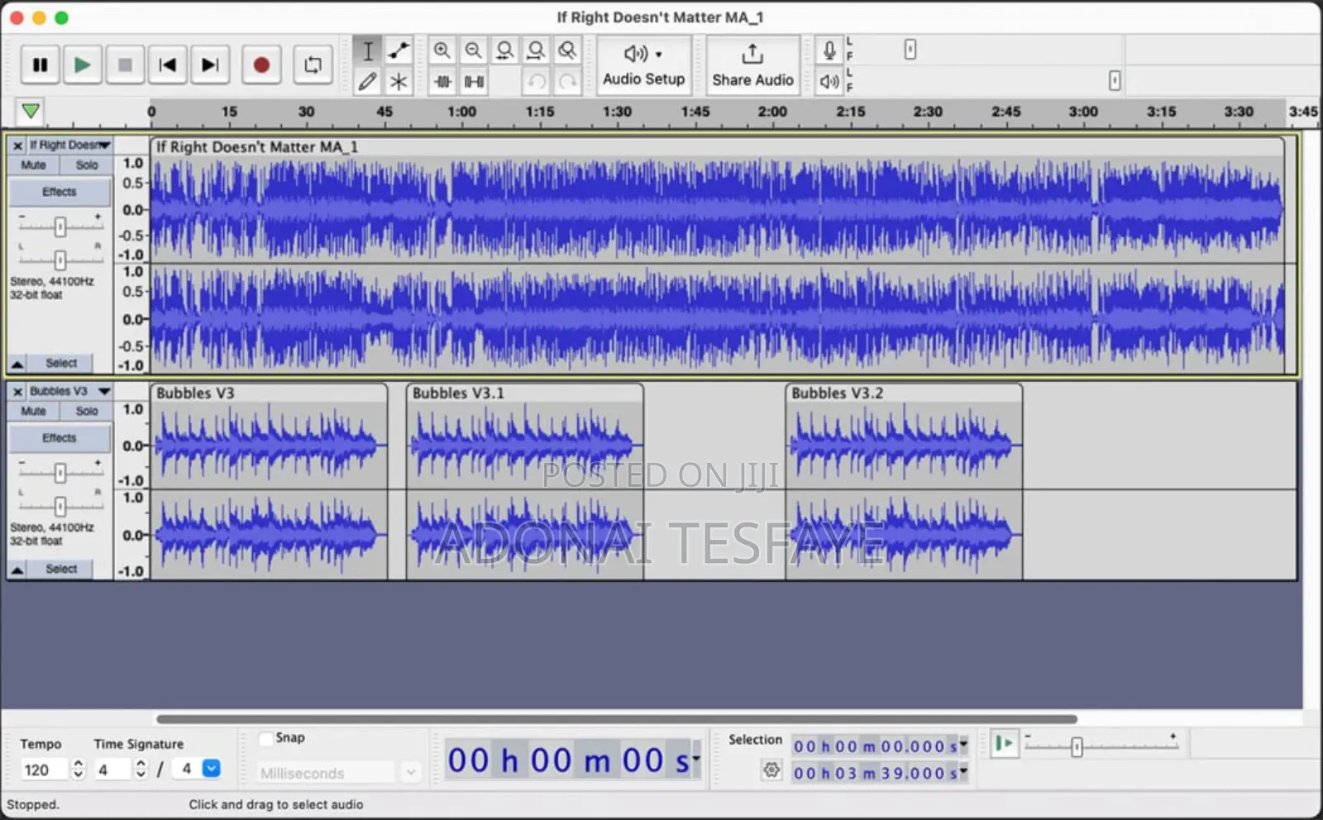Open the Milliseconds format dropdown
This screenshot has height=820, width=1323.
click(x=411, y=772)
